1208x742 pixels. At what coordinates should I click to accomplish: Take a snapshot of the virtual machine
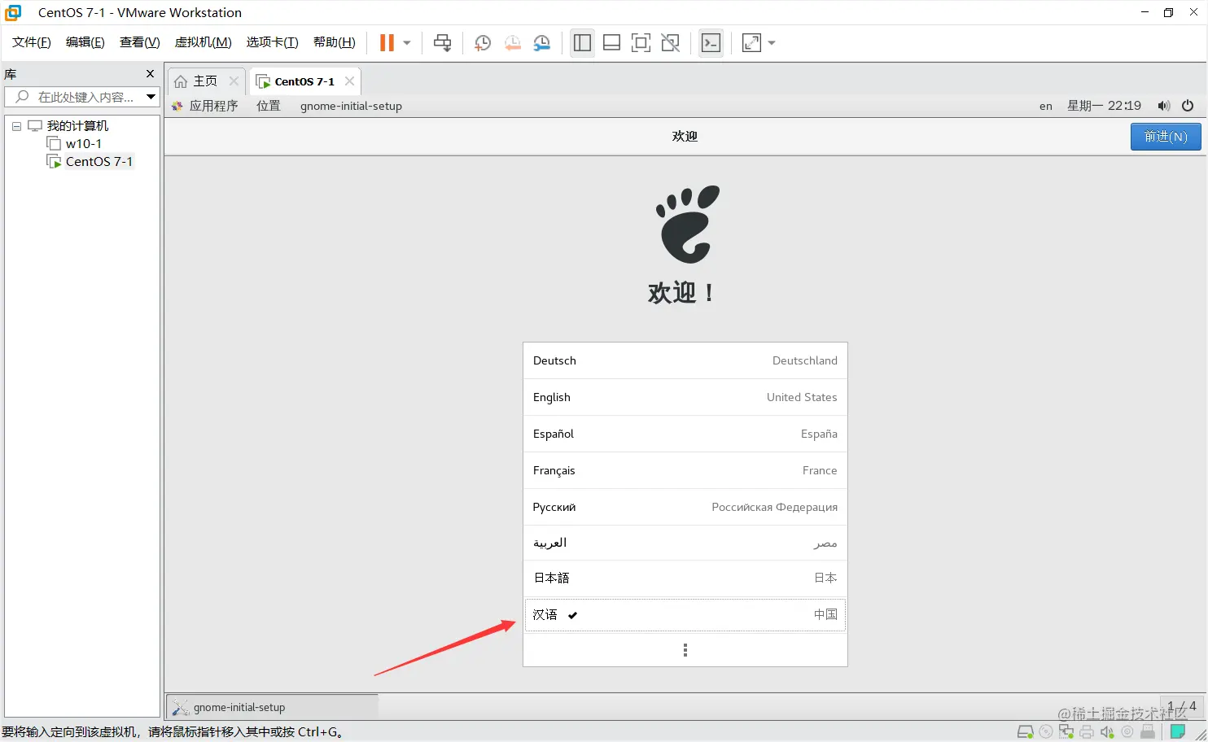(482, 43)
